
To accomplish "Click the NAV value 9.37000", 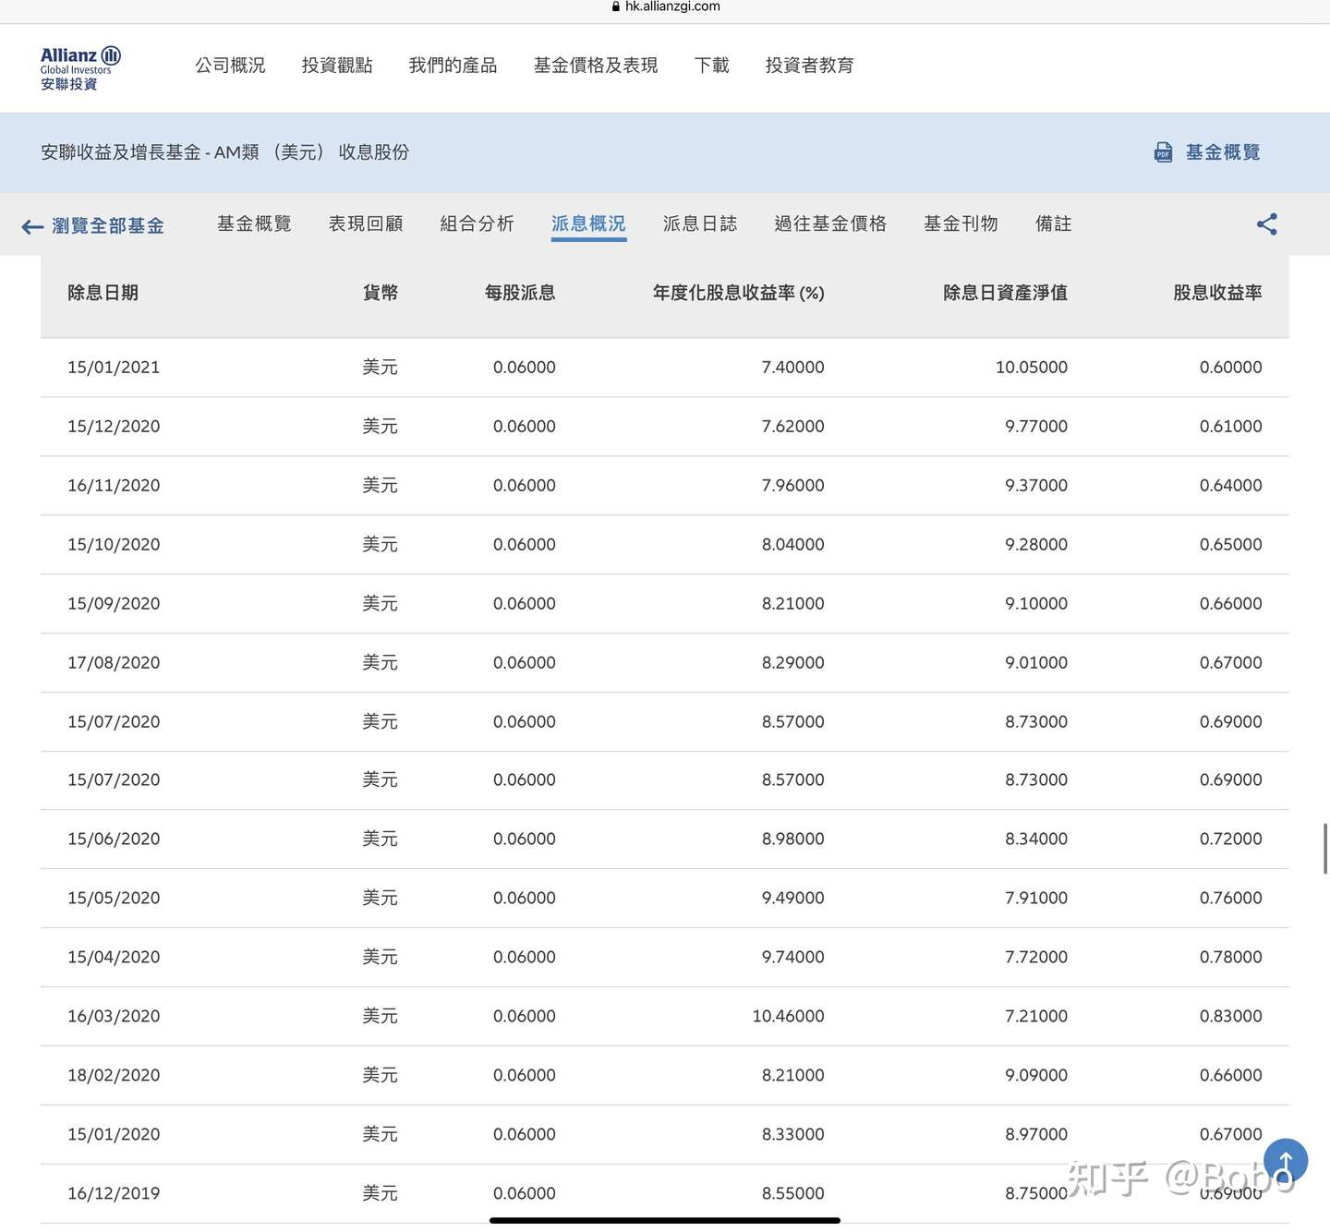I will [1036, 486].
